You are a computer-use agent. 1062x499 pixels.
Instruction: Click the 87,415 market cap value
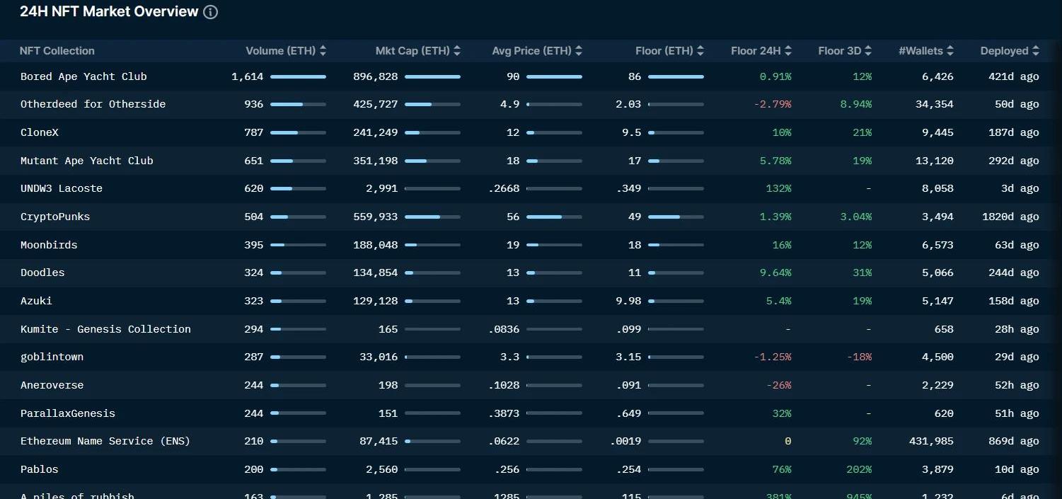tap(379, 441)
